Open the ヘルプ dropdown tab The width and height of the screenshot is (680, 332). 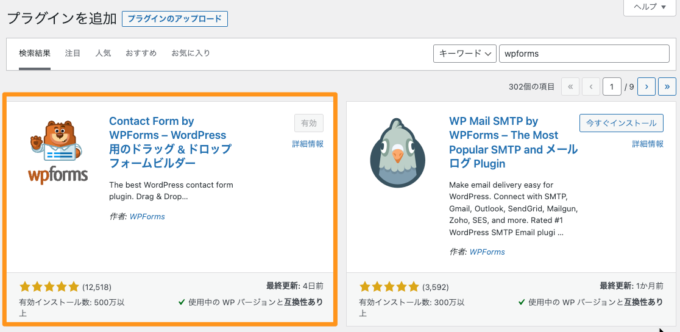point(650,7)
